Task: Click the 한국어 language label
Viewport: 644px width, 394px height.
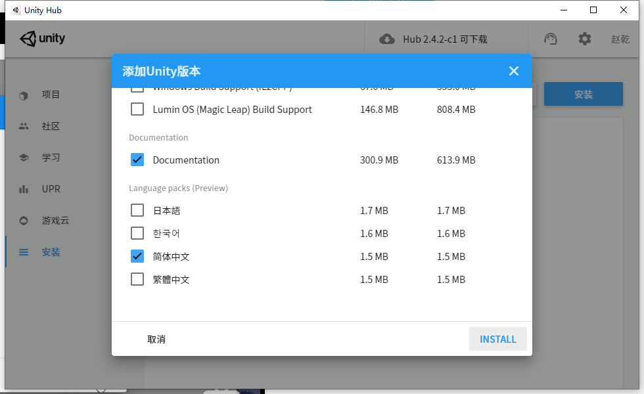Action: 166,234
